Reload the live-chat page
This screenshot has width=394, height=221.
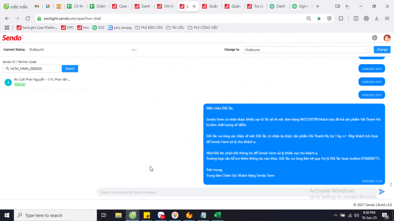click(x=28, y=18)
